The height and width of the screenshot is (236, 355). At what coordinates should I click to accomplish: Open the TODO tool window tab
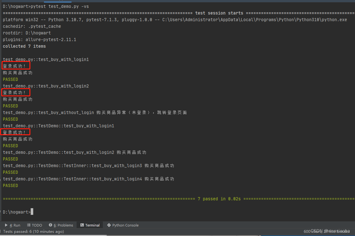click(x=34, y=225)
